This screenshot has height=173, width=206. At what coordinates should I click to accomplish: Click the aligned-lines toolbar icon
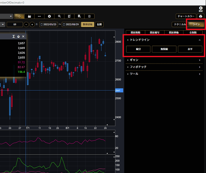[x=69, y=16]
